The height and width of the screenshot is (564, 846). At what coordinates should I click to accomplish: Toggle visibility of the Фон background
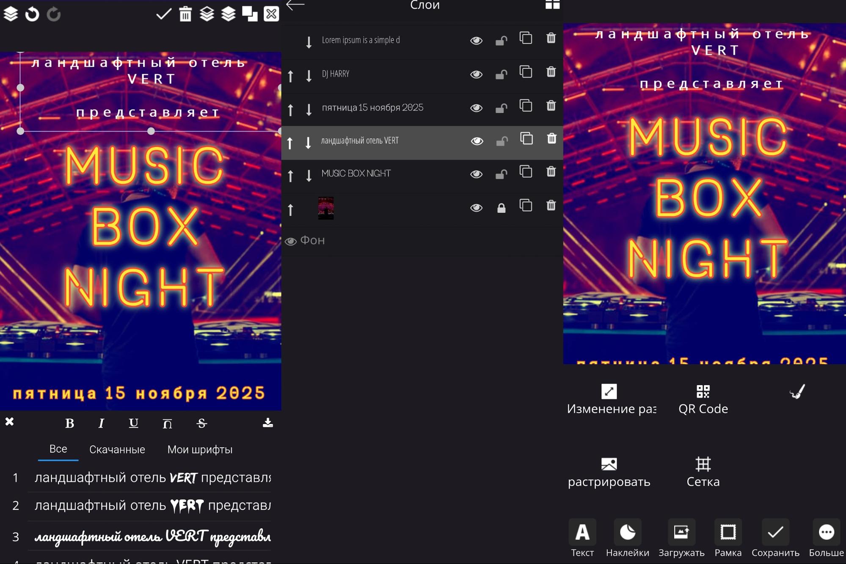(x=291, y=241)
